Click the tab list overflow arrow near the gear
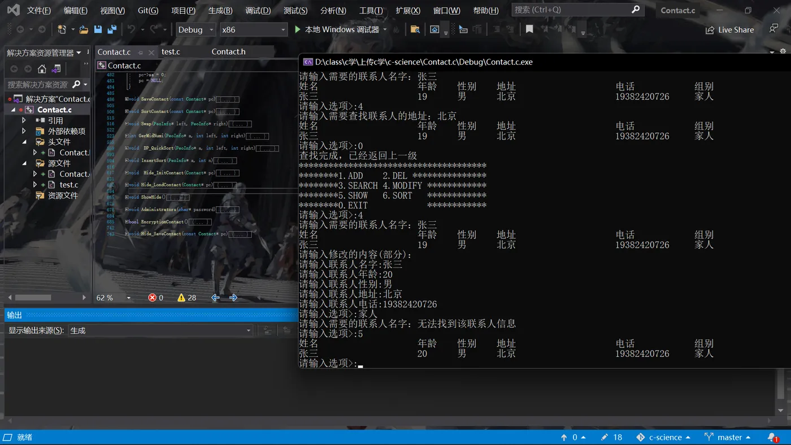The image size is (791, 445). 772,52
